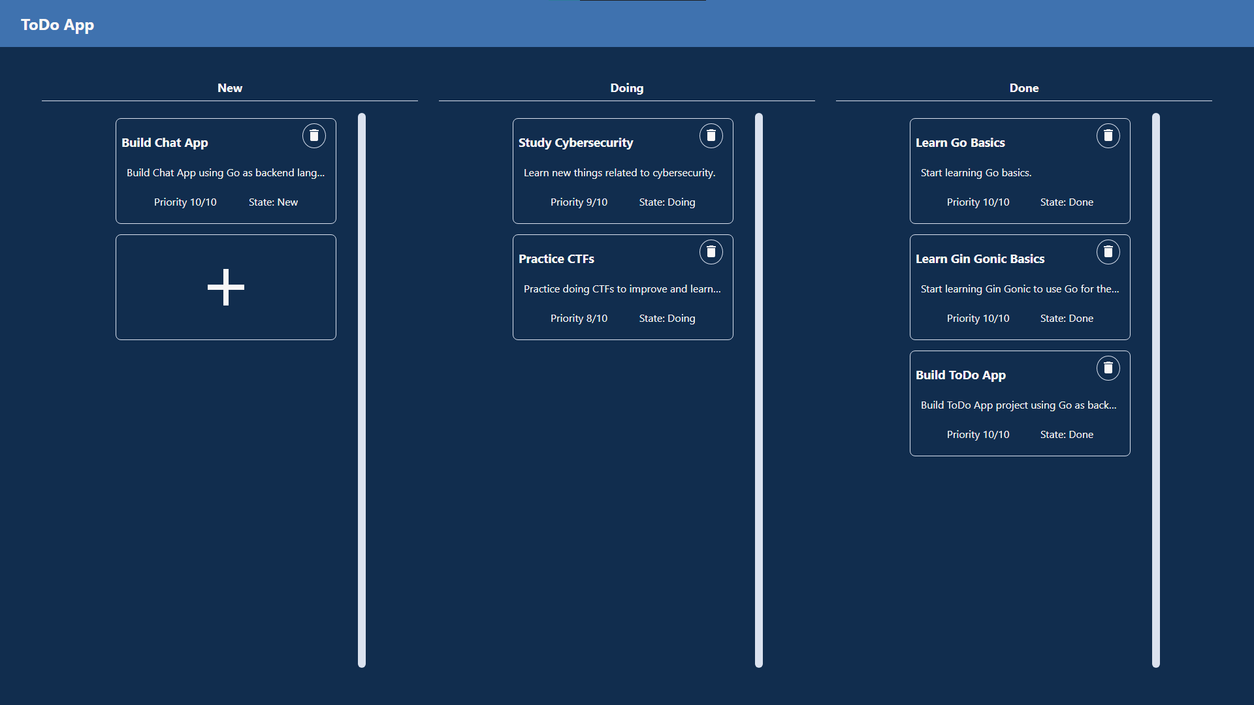
Task: Click the New column scrollbar
Action: (x=362, y=390)
